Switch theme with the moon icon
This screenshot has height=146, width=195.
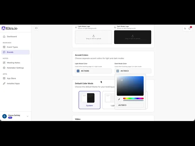coord(185,28)
